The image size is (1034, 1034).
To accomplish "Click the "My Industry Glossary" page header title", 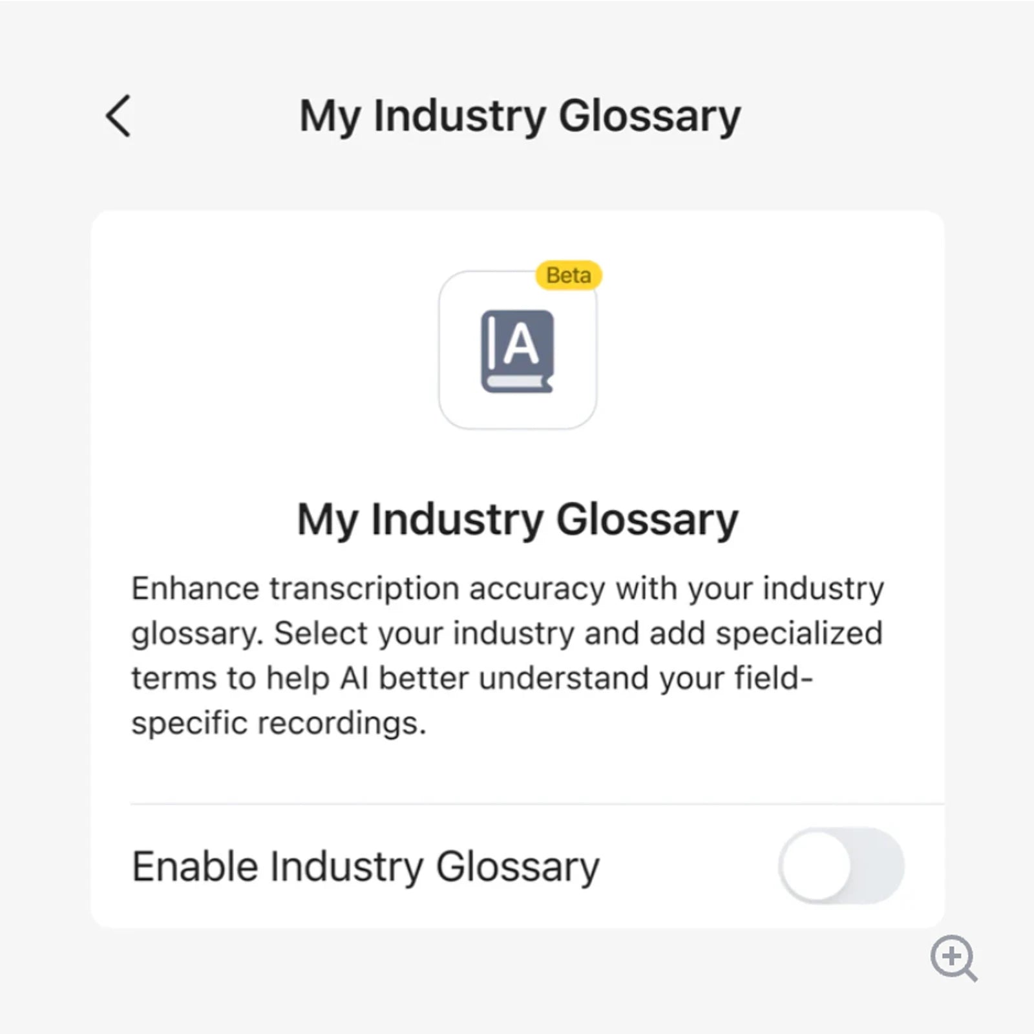I will coord(520,116).
